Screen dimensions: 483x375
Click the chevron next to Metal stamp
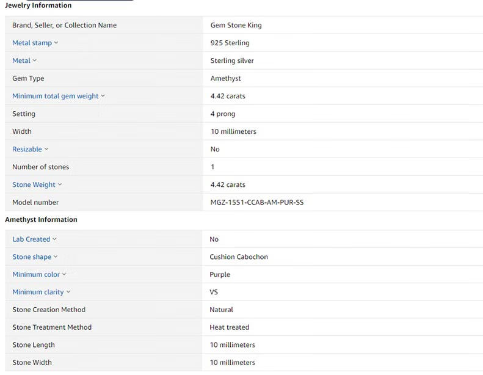point(56,43)
